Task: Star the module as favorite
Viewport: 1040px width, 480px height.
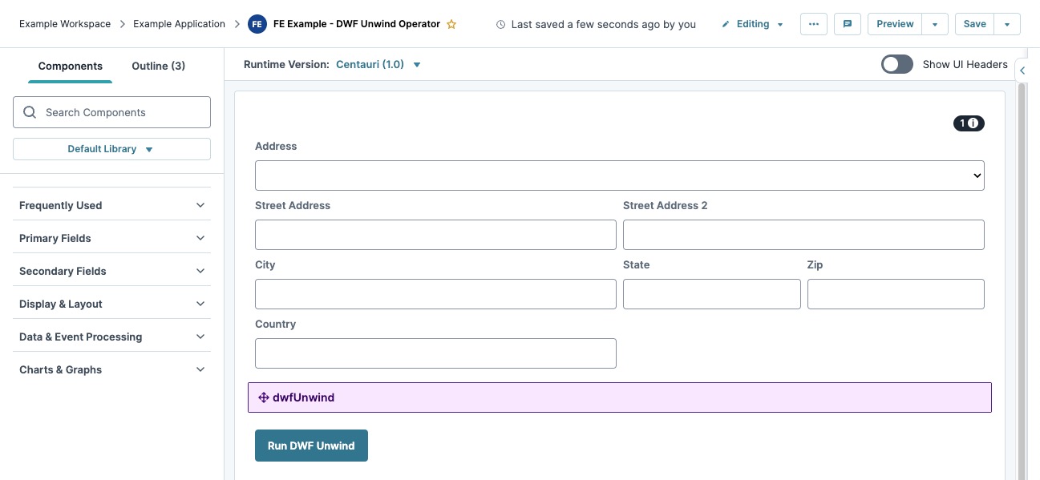Action: [451, 24]
